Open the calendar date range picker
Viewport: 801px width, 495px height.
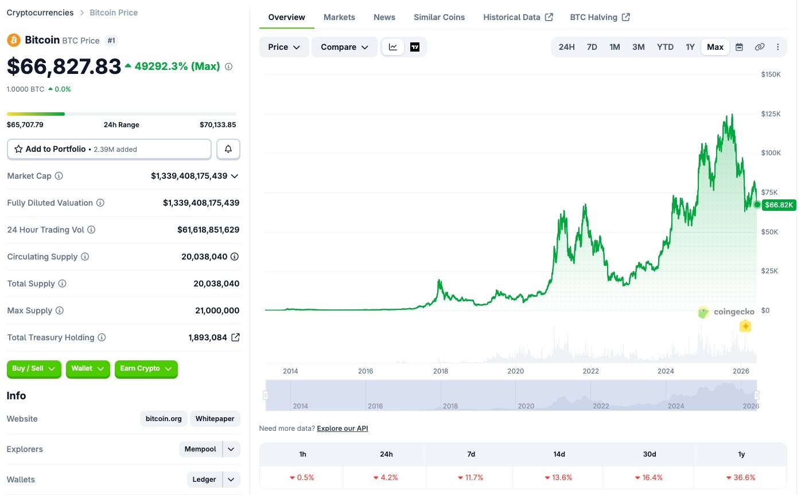(739, 47)
